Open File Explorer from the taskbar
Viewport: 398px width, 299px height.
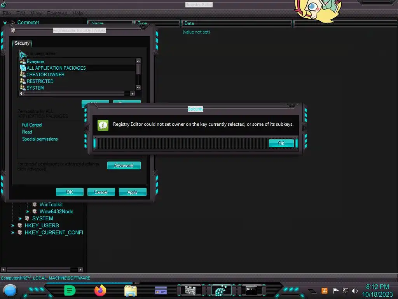[131, 290]
